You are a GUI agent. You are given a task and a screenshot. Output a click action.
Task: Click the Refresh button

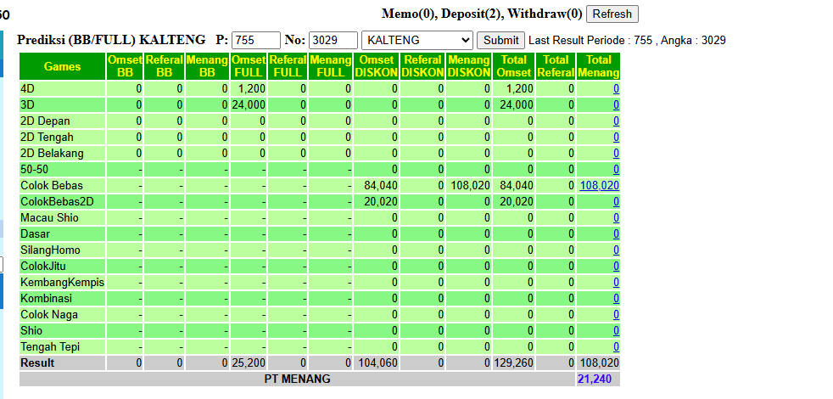(x=612, y=14)
